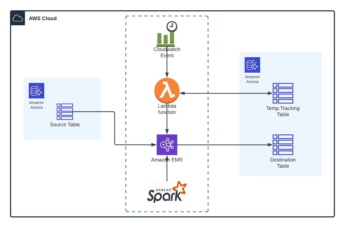Select the "Temp.Tracking Table" text label
348x230 pixels.
[283, 111]
